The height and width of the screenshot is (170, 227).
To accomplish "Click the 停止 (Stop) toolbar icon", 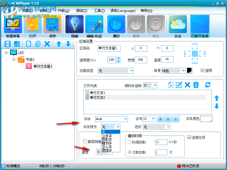I will click(156, 24).
